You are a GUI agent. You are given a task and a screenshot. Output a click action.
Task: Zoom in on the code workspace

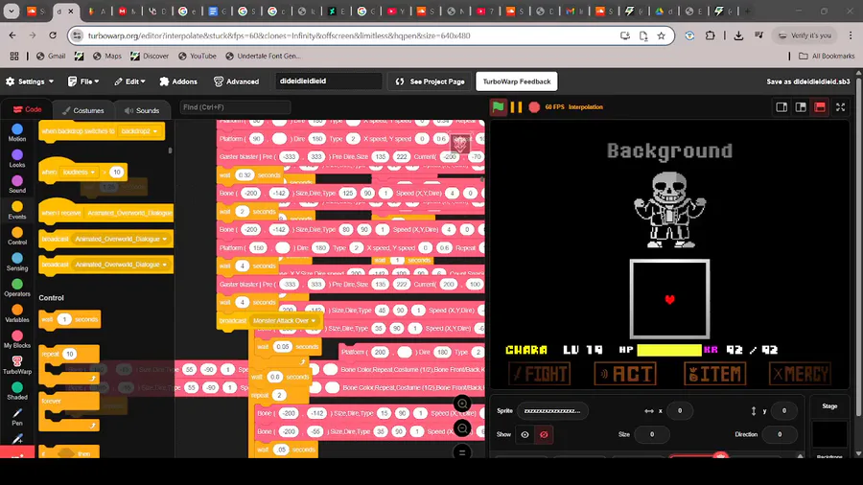click(x=462, y=404)
